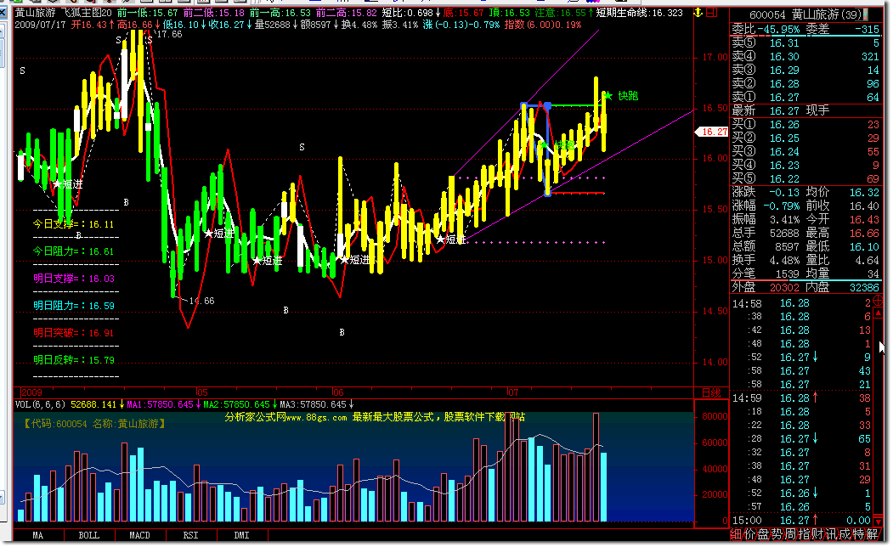Click the 最新 16.27 row
The image size is (893, 547).
[x=805, y=111]
